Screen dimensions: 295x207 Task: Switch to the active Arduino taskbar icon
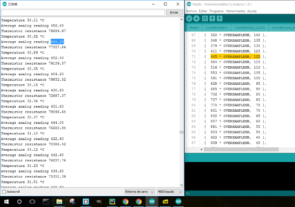pos(152,201)
